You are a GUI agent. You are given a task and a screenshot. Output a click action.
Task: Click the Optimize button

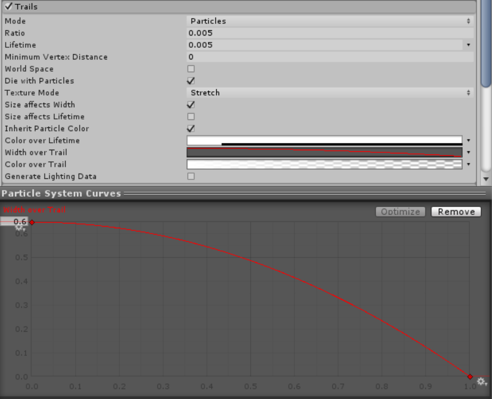point(400,212)
